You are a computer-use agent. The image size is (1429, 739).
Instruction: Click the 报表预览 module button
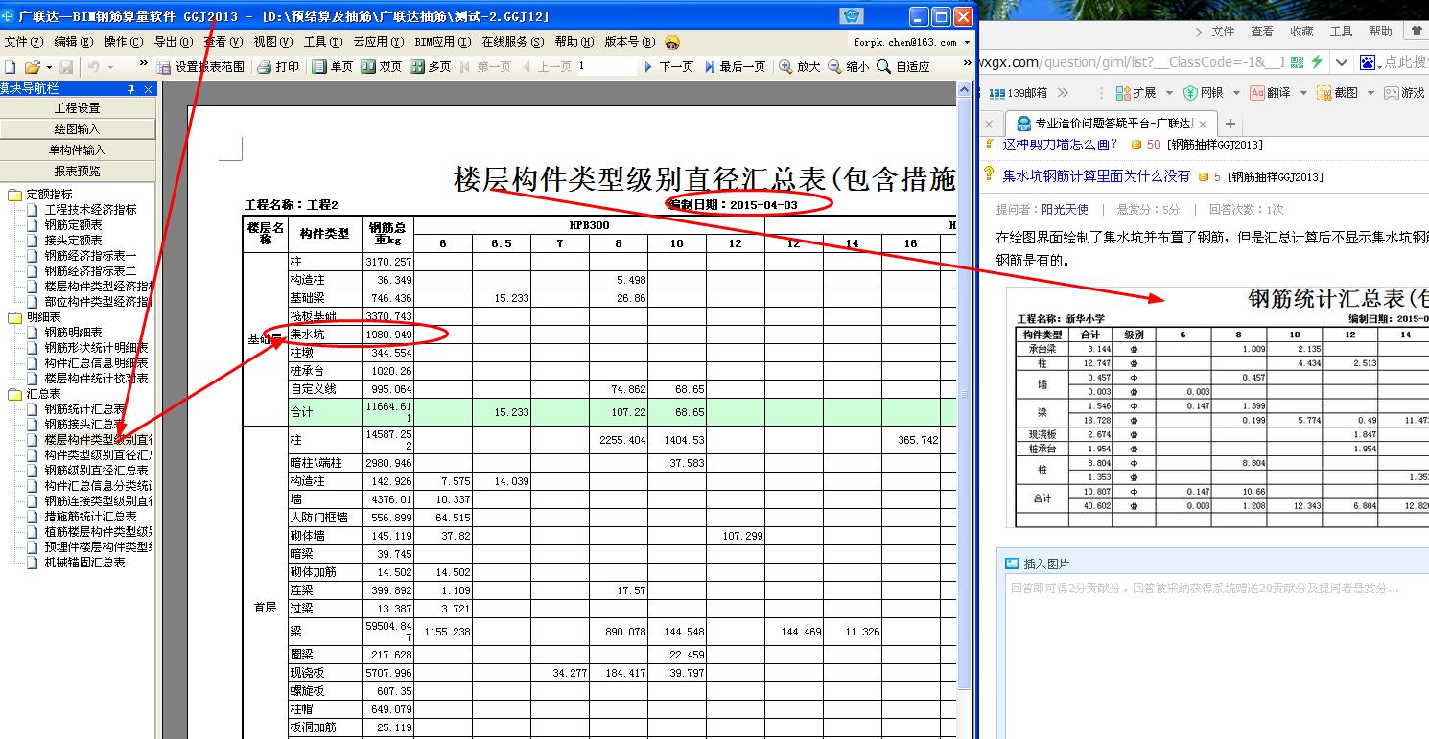coord(78,172)
